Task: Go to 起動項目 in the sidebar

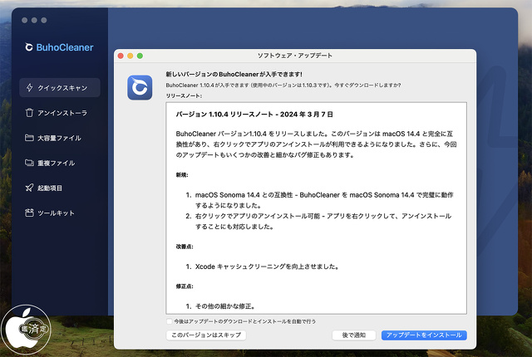Action: [x=60, y=188]
